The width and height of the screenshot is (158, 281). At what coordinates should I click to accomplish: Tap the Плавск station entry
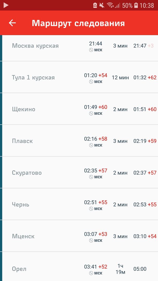22,141
